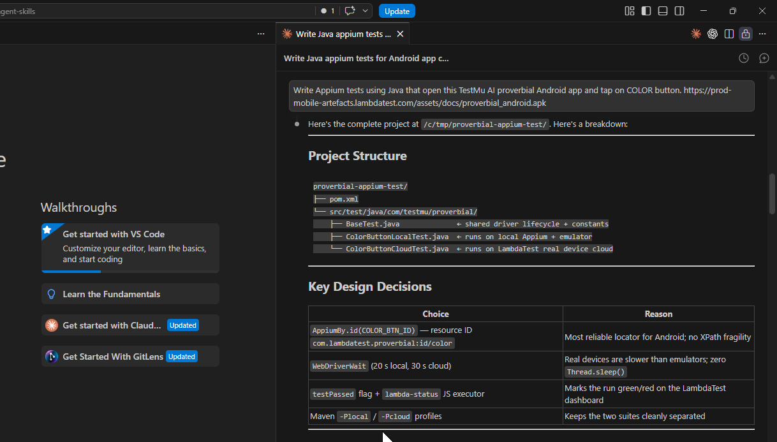Click the 'lambda-status' code text
Viewport: 777px width, 442px height.
411,394
